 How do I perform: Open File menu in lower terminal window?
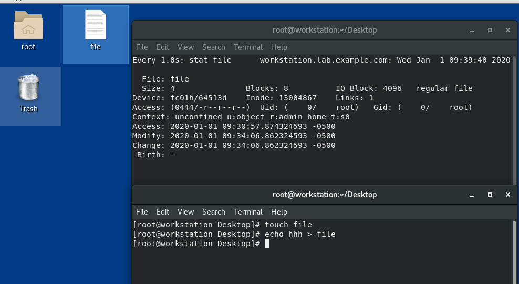point(142,212)
